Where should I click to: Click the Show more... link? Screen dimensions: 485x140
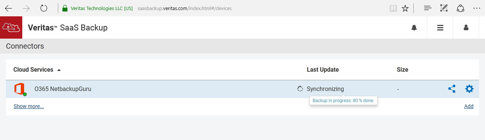click(x=29, y=106)
